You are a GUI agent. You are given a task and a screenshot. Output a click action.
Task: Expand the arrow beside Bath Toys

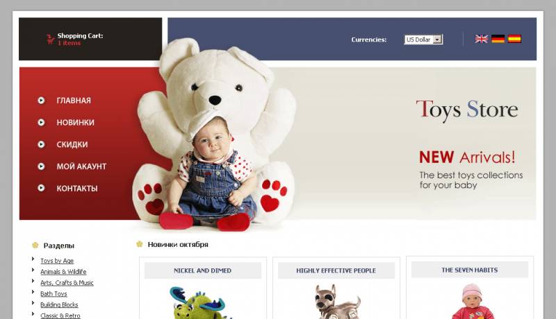(x=33, y=292)
